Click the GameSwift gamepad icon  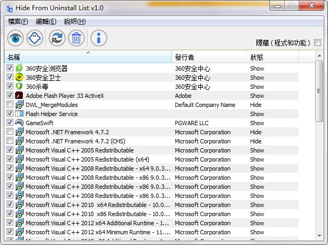[19, 123]
